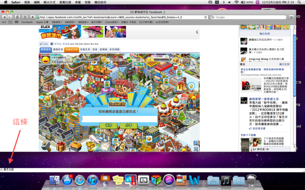Switch to the 邀請好友 tab

click(58, 49)
